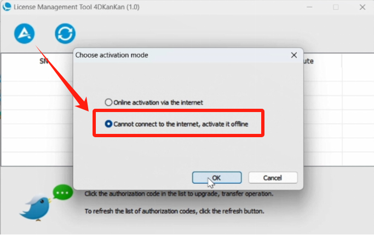Click the 4DKanKan logo in title bar
This screenshot has height=235, width=374.
7,7
